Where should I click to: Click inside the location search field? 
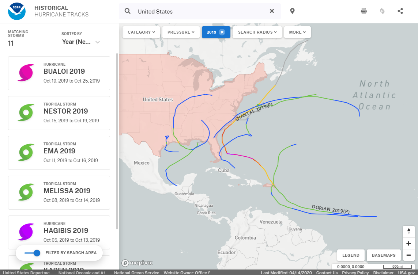pyautogui.click(x=200, y=11)
